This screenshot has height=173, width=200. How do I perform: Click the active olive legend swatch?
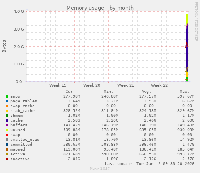(7, 154)
